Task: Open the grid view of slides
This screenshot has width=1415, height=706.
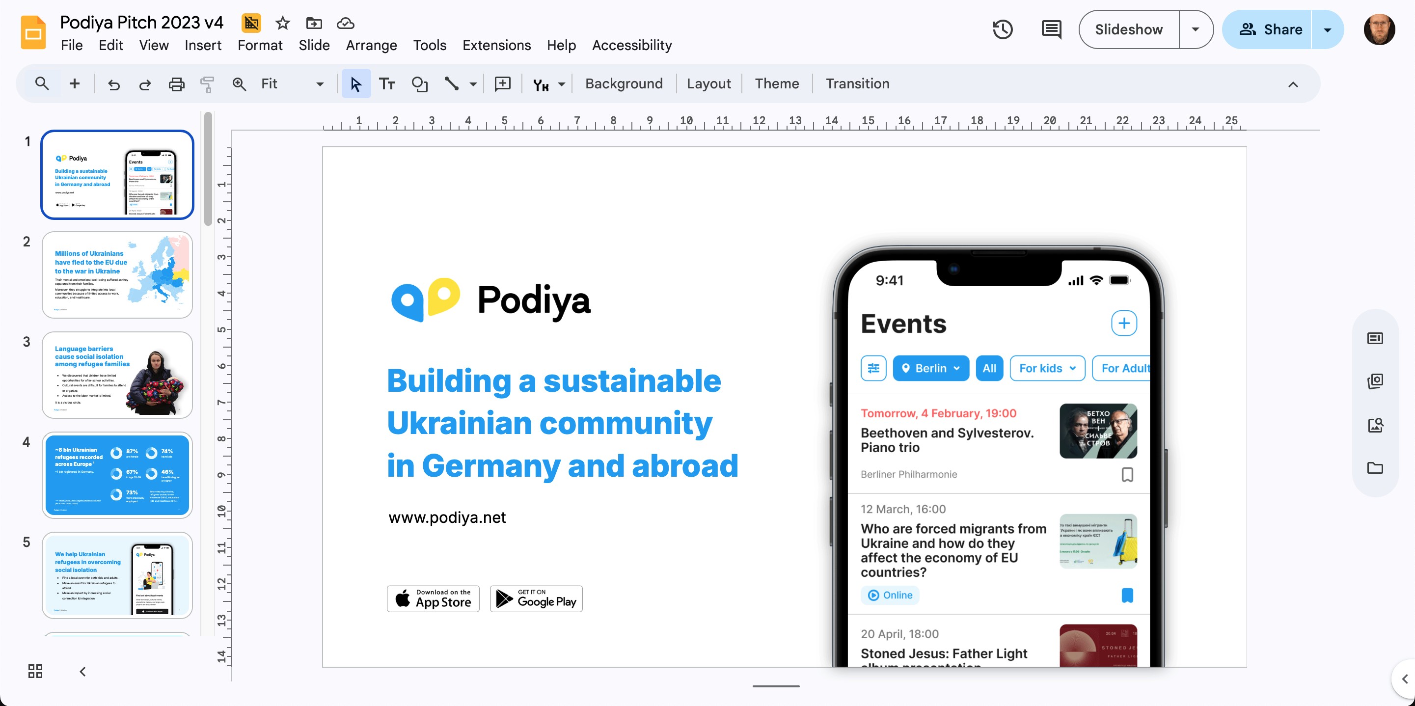Action: (35, 671)
